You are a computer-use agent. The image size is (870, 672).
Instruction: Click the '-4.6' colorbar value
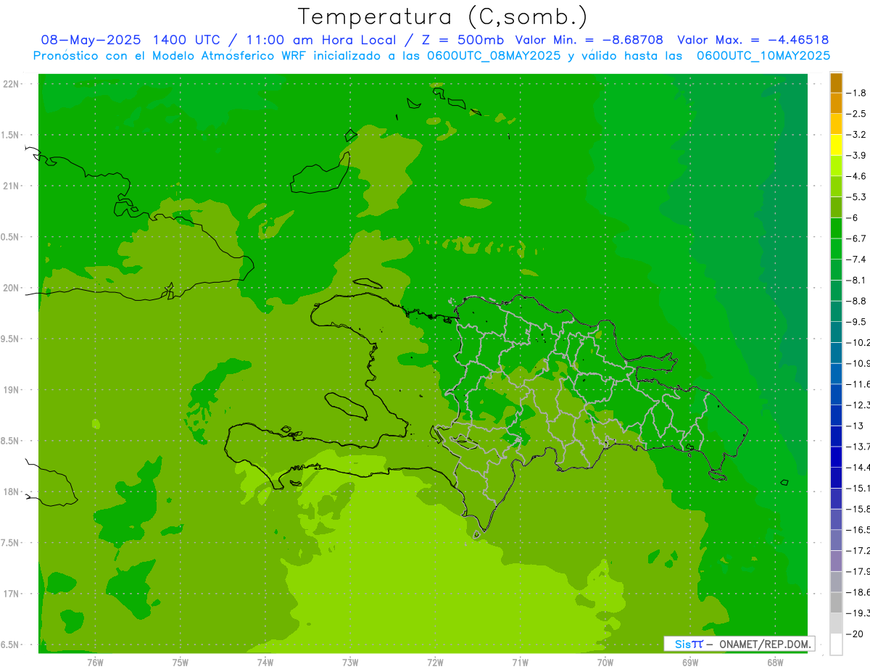(x=857, y=176)
